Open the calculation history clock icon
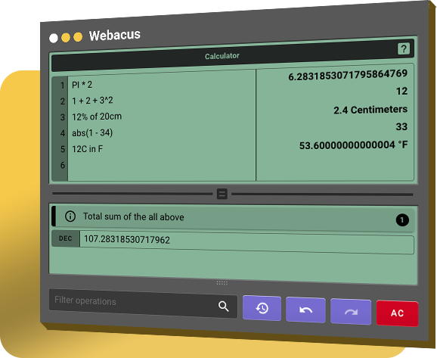 pyautogui.click(x=262, y=308)
